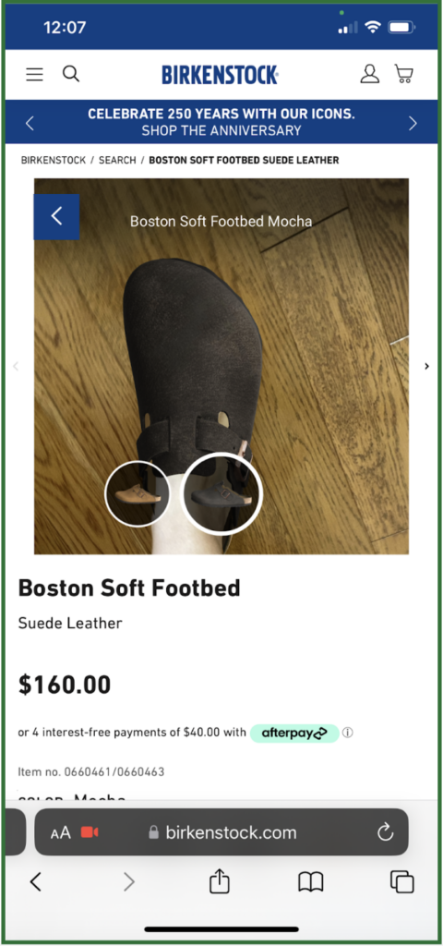The height and width of the screenshot is (946, 443).
Task: Reload the page with refresh icon
Action: (x=385, y=833)
